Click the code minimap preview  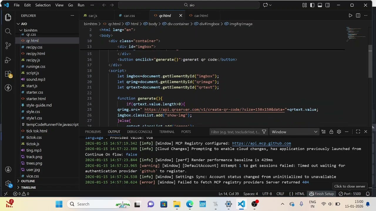(x=357, y=34)
